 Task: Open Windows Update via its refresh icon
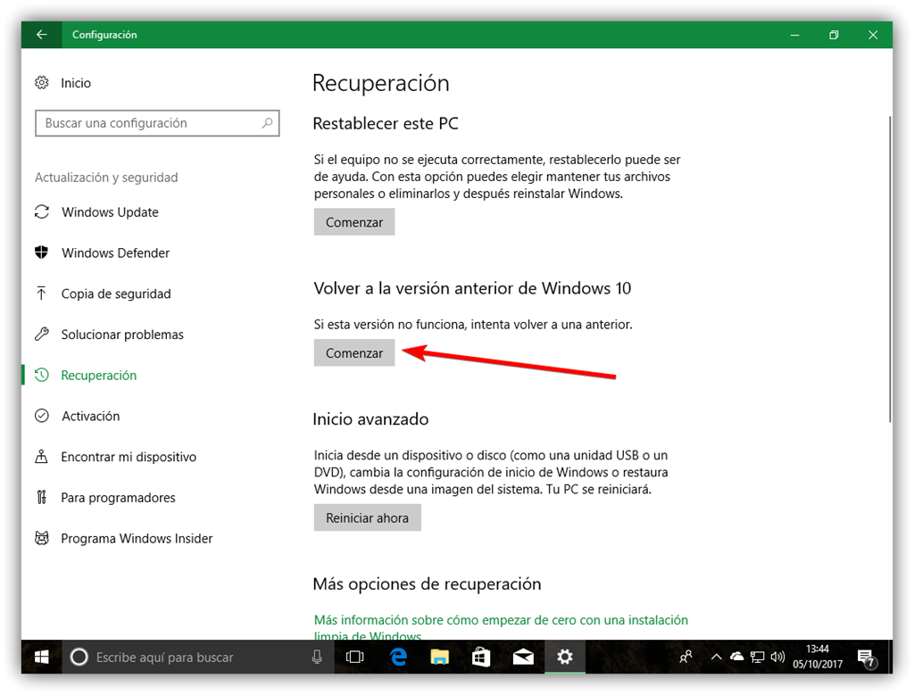[41, 212]
